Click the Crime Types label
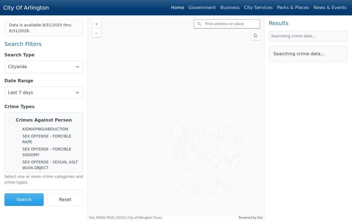The height and width of the screenshot is (220, 352). point(20,107)
